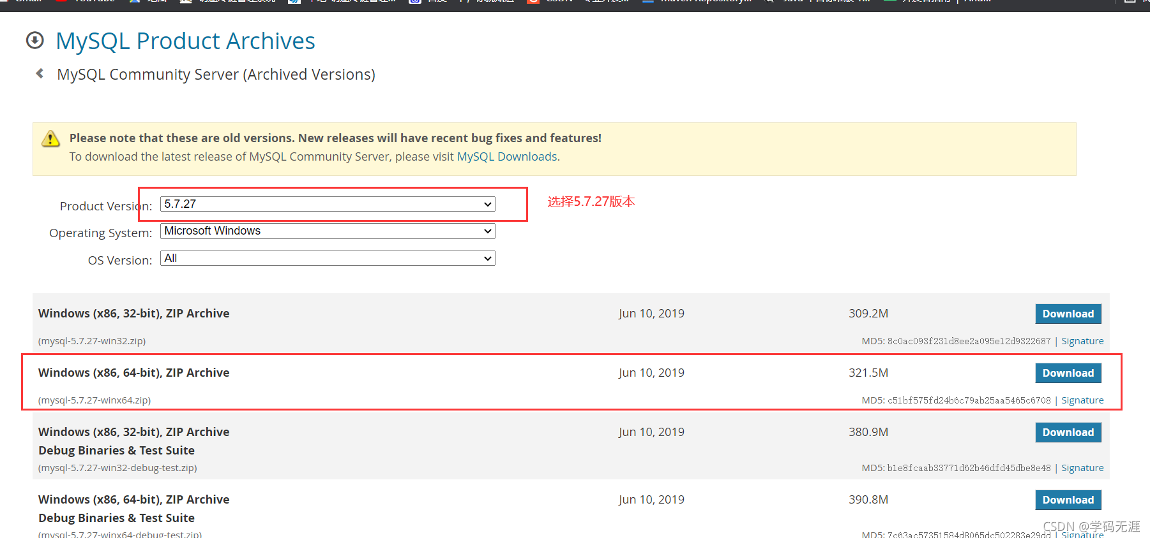The height and width of the screenshot is (538, 1150).
Task: Click Debug Binaries & Test Suite text in the 380.9M row
Action: [x=116, y=451]
